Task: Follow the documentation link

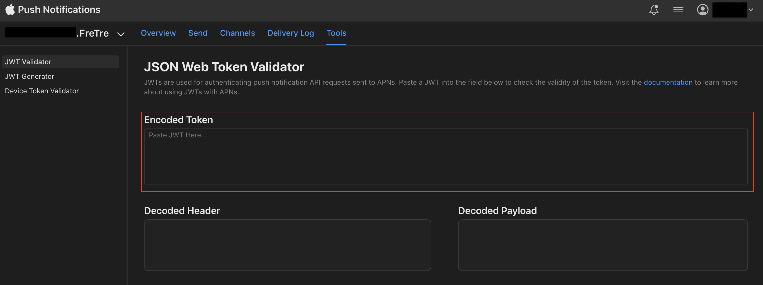Action: 668,82
